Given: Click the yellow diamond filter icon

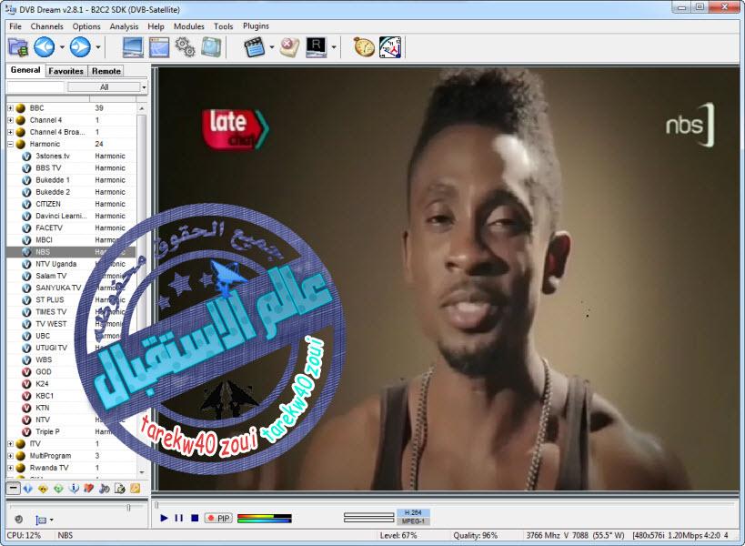Looking at the screenshot, I should point(44,489).
